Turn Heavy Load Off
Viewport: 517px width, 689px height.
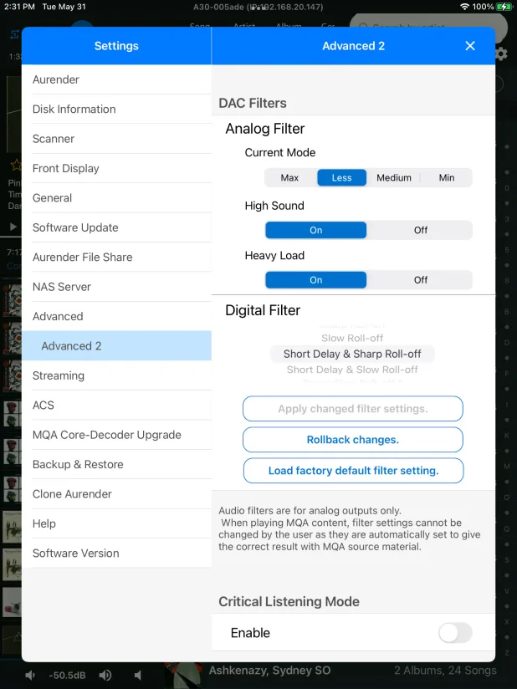[x=420, y=280]
